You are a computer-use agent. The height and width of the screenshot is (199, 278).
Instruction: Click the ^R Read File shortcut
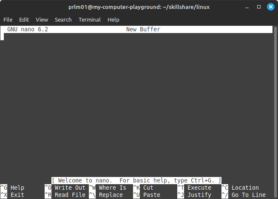point(65,195)
